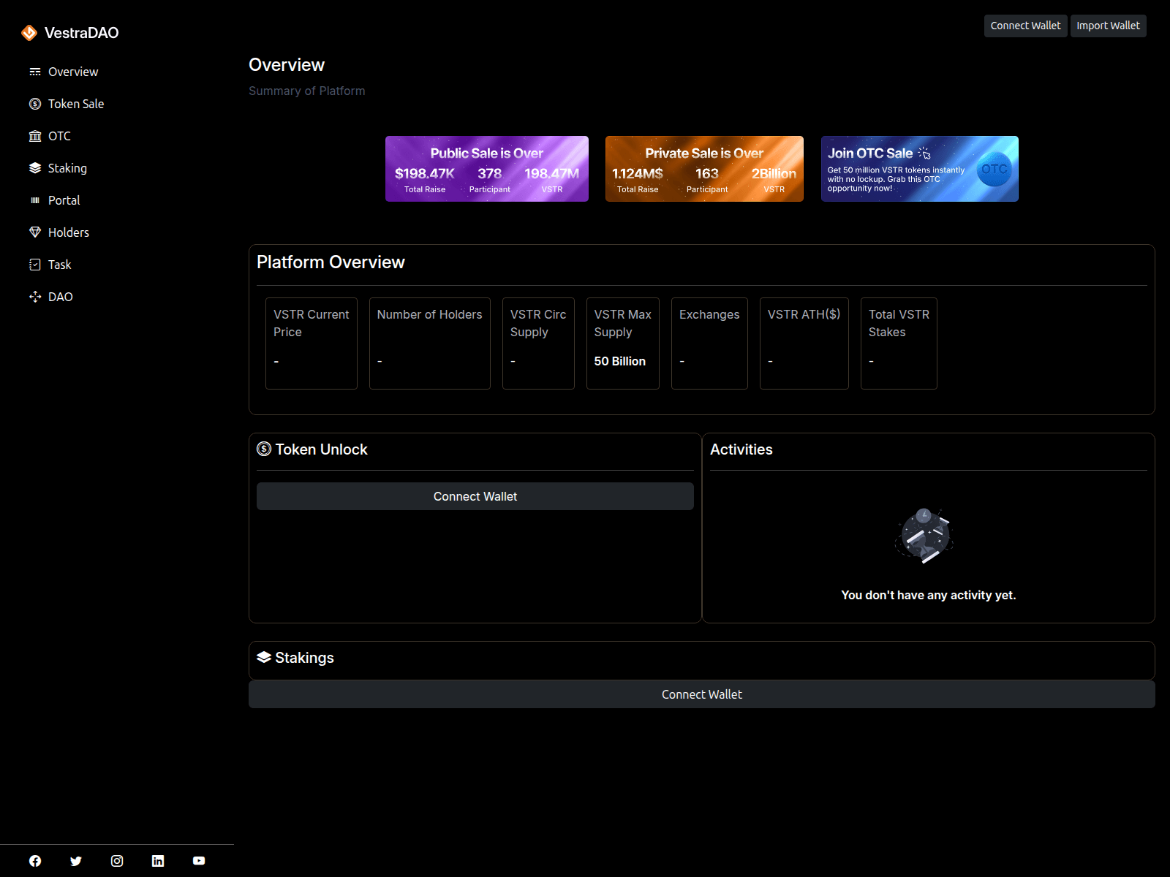Navigate to the Portal section
Viewport: 1170px width, 877px height.
pyautogui.click(x=64, y=200)
